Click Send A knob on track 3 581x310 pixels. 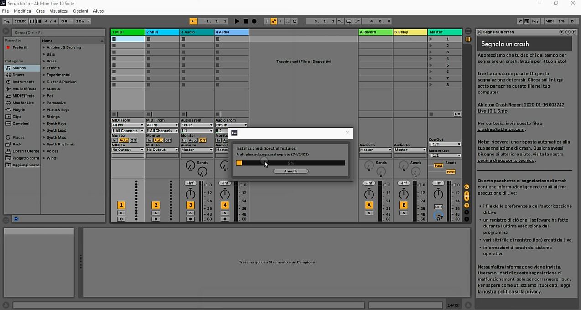pos(190,166)
